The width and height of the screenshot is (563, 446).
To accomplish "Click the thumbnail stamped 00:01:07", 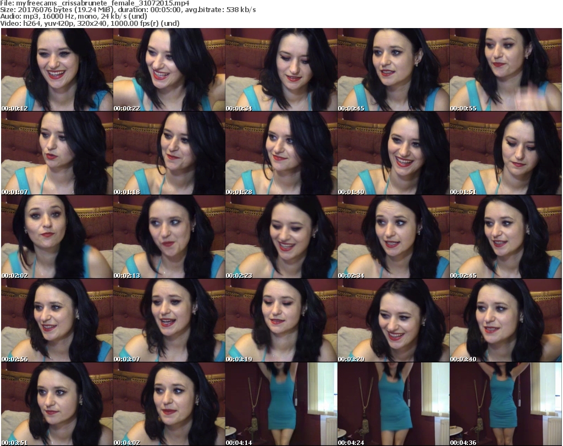I will pyautogui.click(x=57, y=153).
